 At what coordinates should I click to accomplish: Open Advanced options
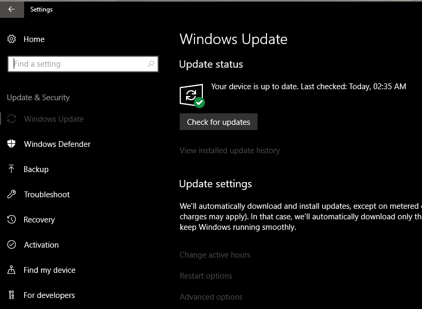coord(211,296)
